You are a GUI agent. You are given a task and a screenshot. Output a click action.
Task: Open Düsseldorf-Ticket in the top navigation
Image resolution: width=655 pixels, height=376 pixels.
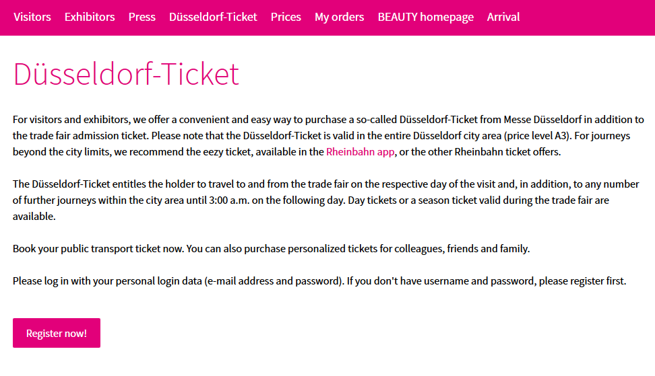point(213,17)
